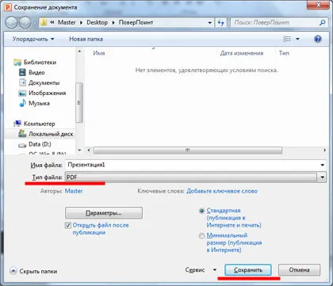Select the Минимальный размер radio option

(201, 236)
